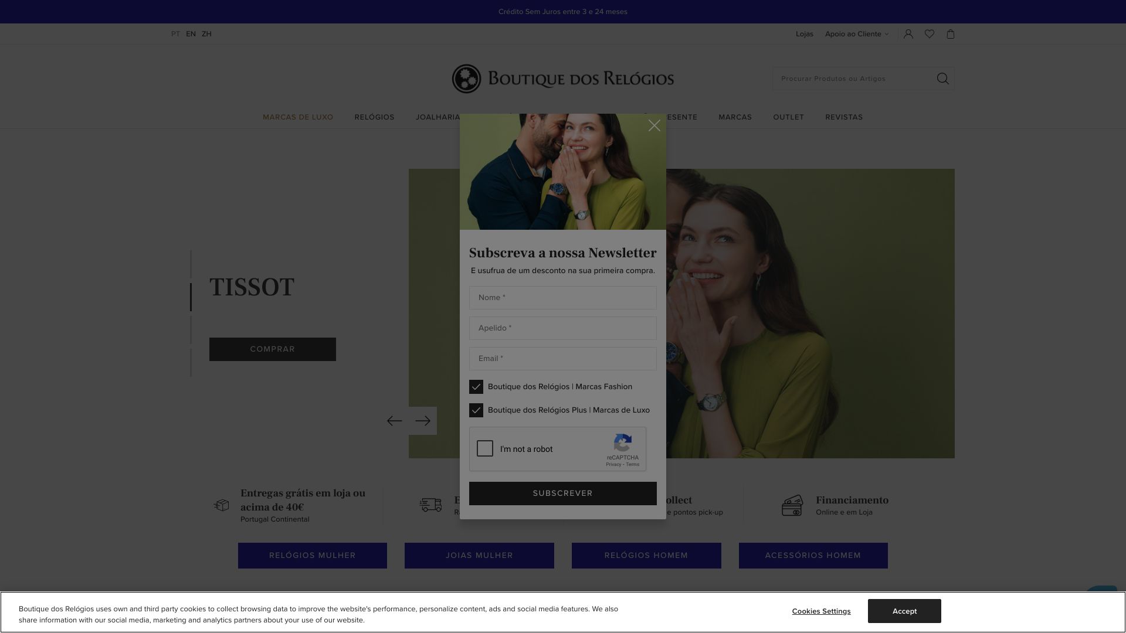Open the Joalharia menu
1126x633 pixels.
pos(437,117)
